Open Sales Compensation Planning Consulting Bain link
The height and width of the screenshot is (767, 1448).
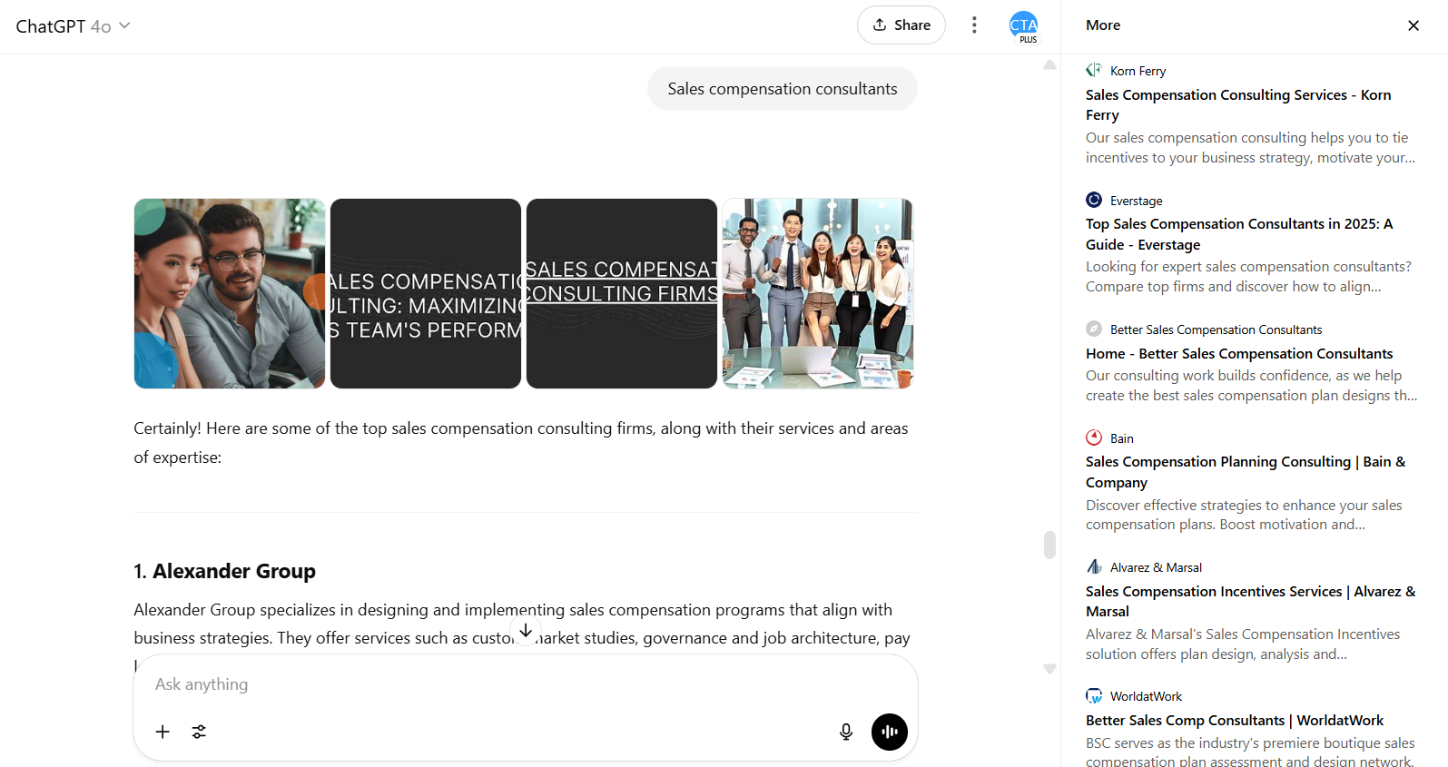1246,472
